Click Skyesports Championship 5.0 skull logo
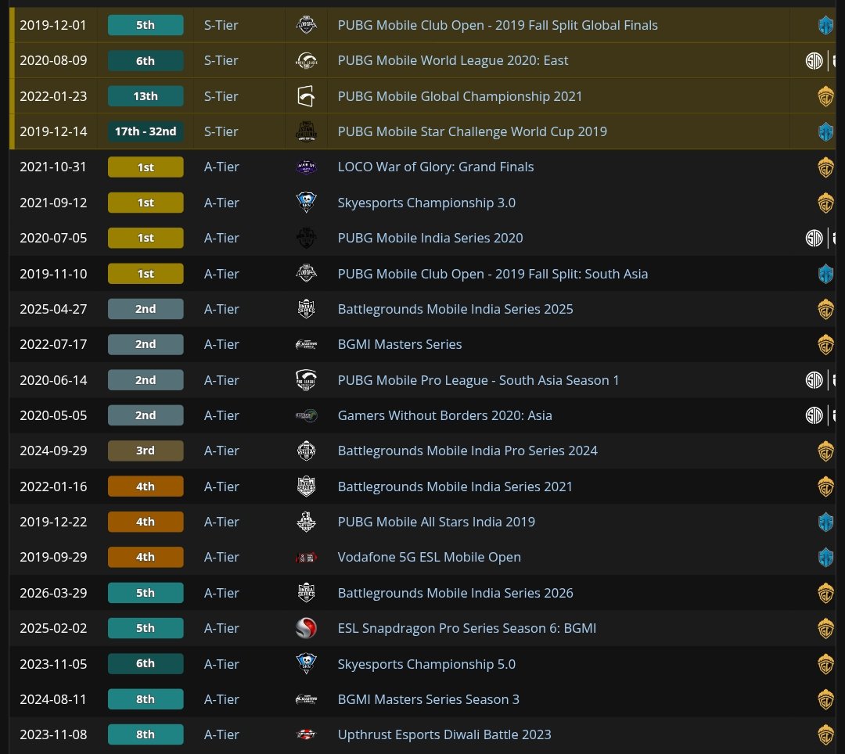The image size is (845, 754). pos(306,664)
